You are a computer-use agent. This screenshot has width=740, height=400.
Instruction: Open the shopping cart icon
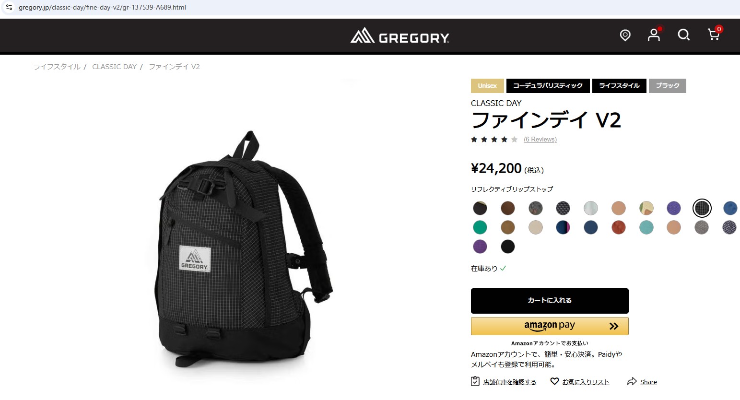click(x=714, y=35)
